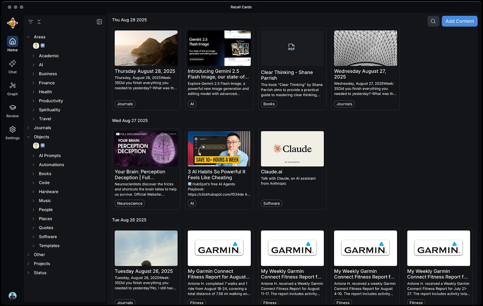
Task: Click 'Wed Aug 27 2025' date header
Action: (x=130, y=121)
